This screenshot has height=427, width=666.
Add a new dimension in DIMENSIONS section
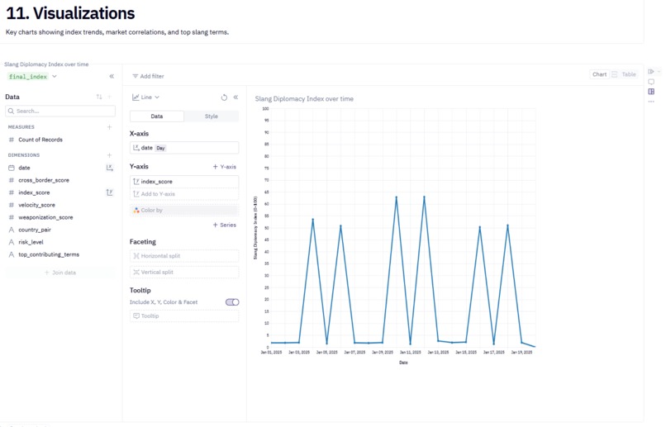coord(109,155)
